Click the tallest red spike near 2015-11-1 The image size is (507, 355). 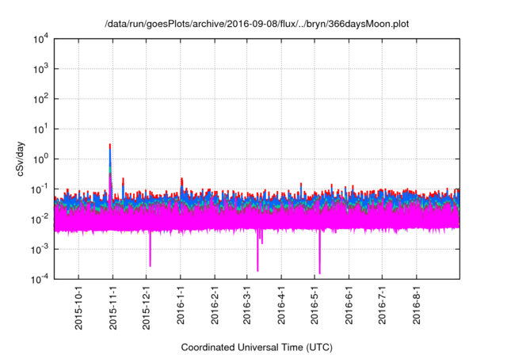pos(109,147)
